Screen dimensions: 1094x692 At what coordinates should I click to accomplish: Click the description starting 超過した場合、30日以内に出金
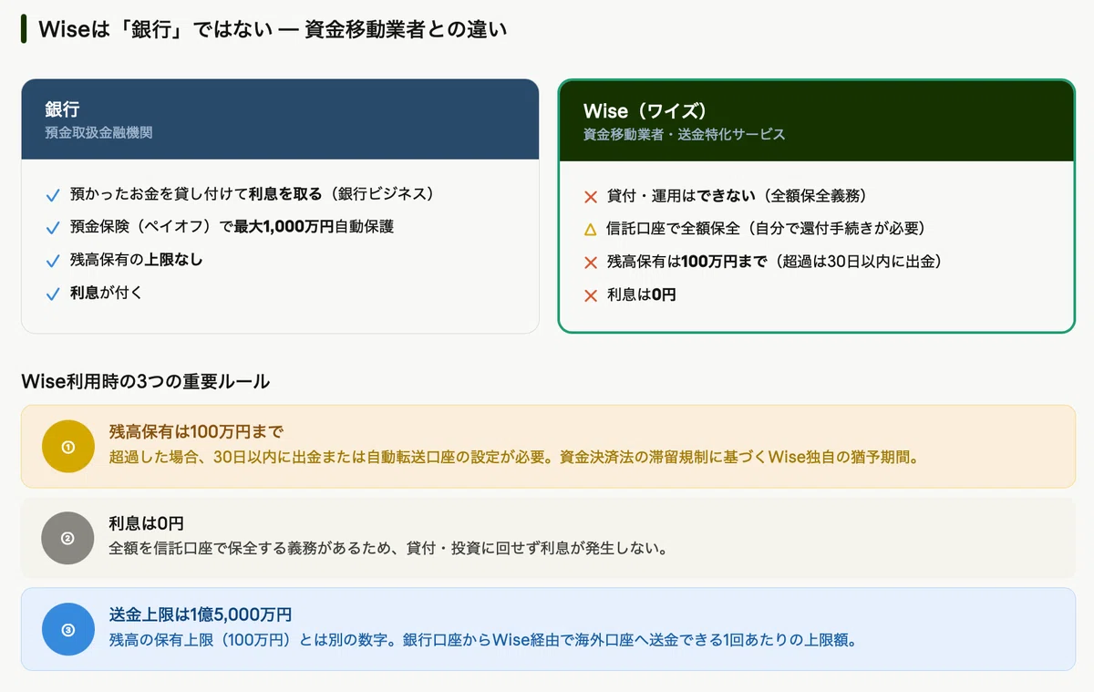click(x=513, y=457)
